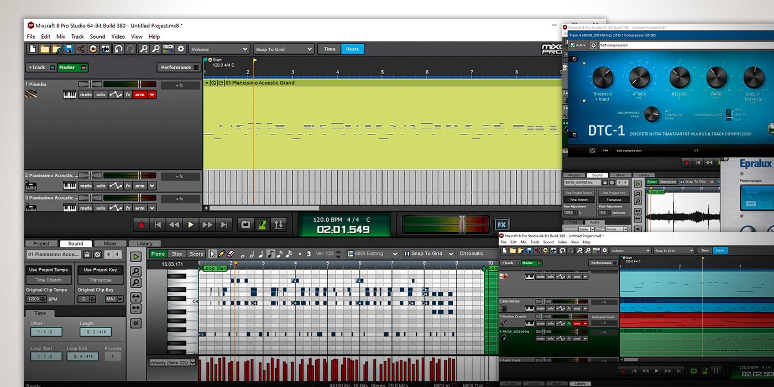Uncheck Active checkbox in DTC-1 Compressor window
The height and width of the screenshot is (387, 774).
[x=572, y=45]
